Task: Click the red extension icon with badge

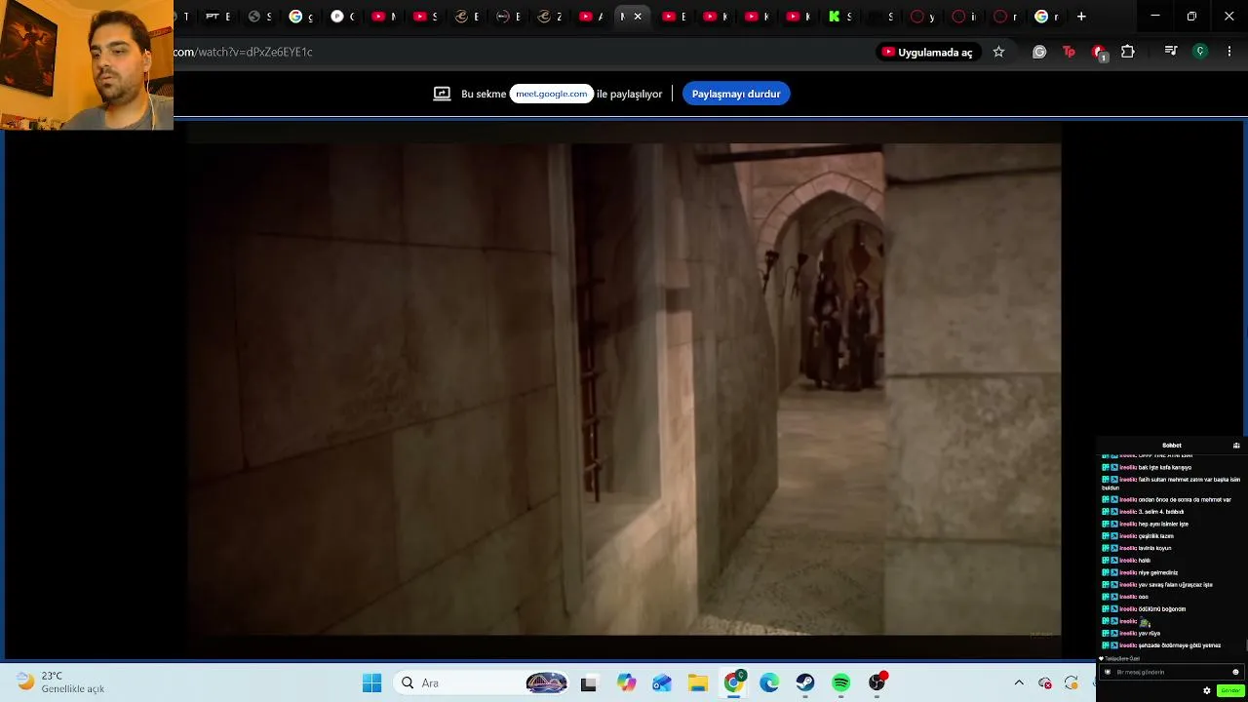Action: pyautogui.click(x=1099, y=53)
